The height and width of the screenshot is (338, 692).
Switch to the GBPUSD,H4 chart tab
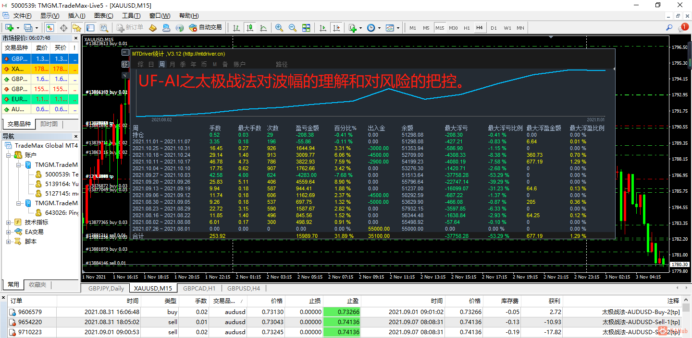(244, 289)
